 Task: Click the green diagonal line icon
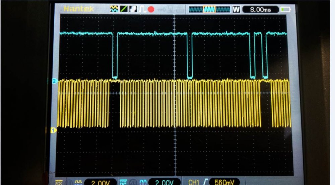point(123,9)
